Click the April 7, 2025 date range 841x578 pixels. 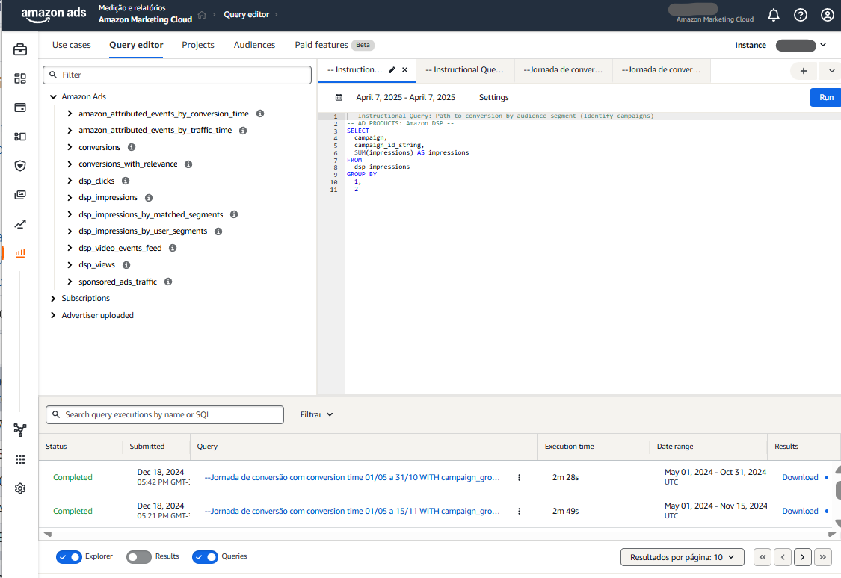pyautogui.click(x=405, y=98)
